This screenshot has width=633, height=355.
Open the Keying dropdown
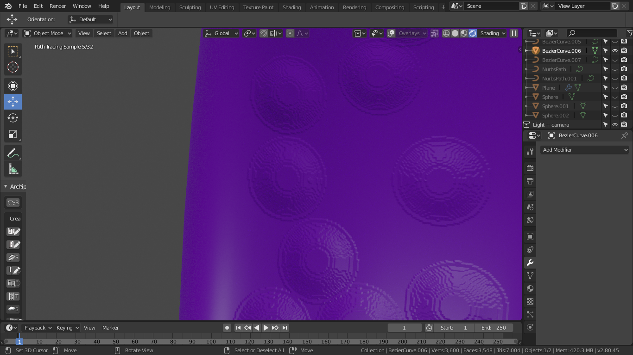(67, 328)
